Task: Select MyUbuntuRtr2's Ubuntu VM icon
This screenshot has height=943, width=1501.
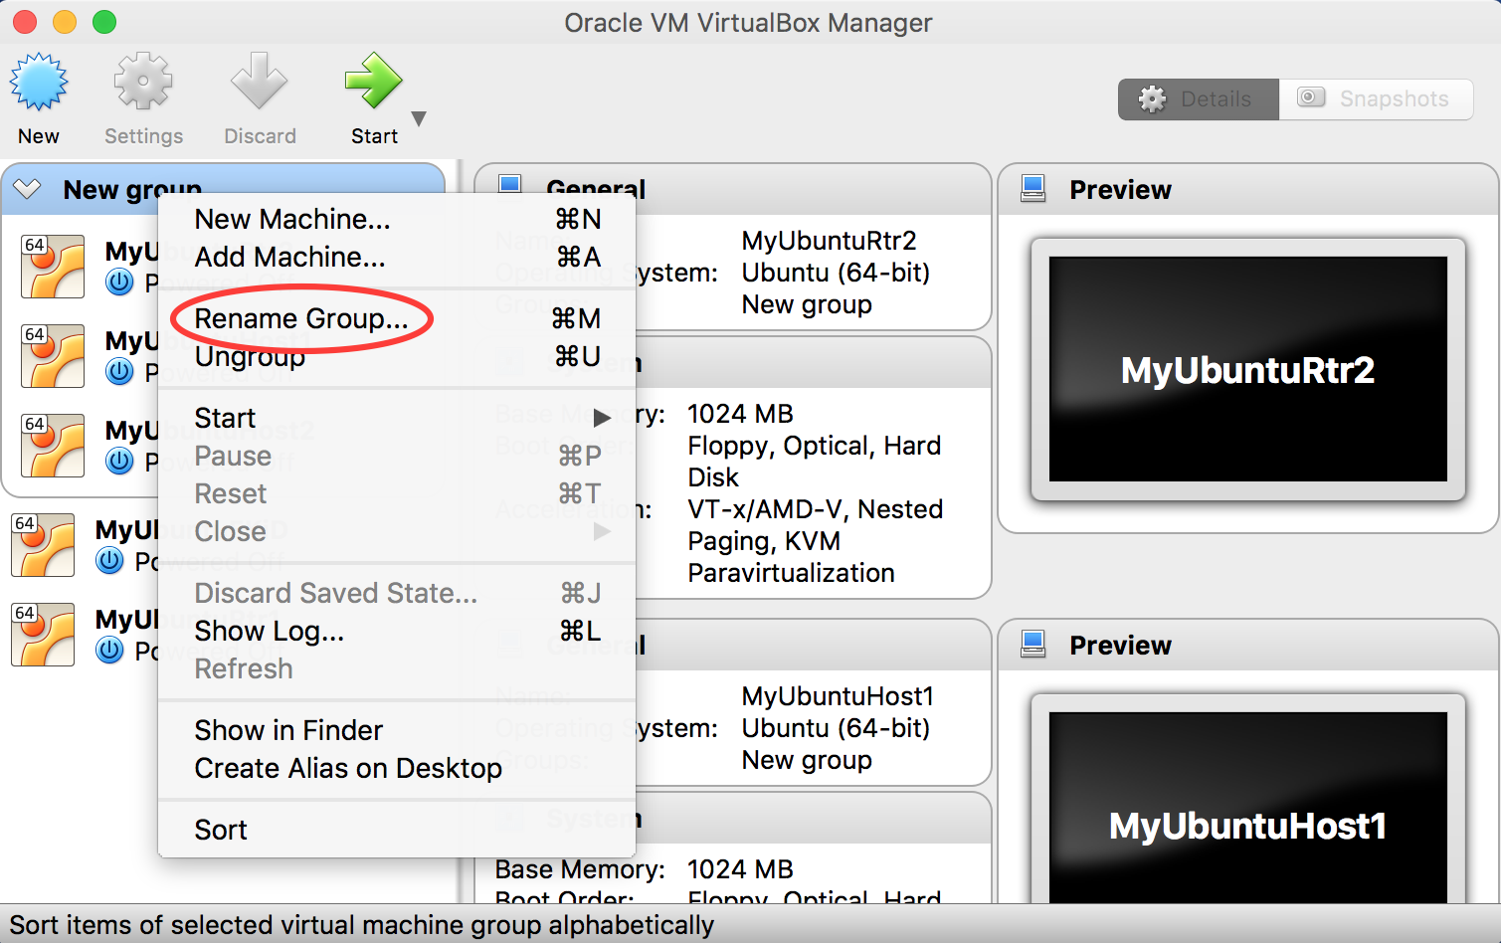Action: click(52, 267)
